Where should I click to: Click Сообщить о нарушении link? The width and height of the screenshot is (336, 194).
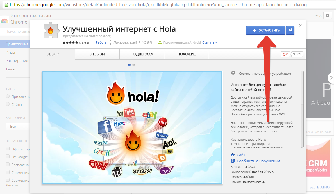pyautogui.click(x=258, y=161)
